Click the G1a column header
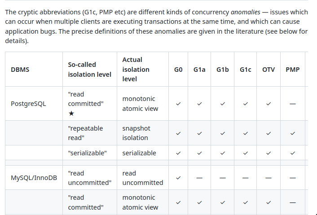Screen dimensions: 317x215 [199, 70]
